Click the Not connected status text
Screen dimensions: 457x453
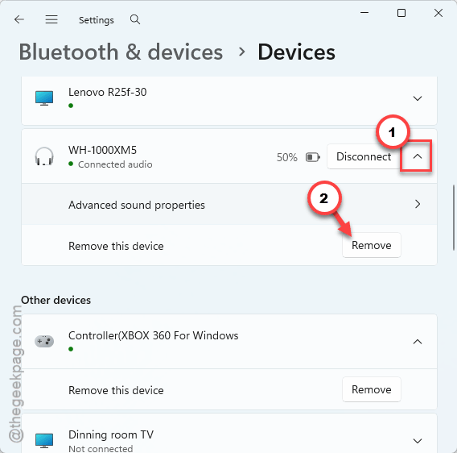coord(101,448)
